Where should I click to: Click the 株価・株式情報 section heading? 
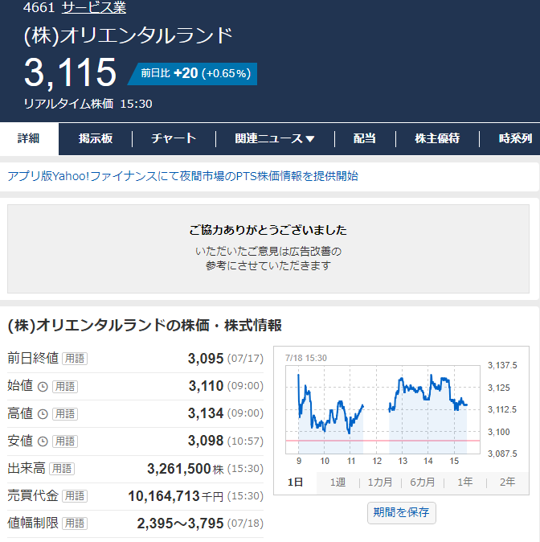(145, 325)
